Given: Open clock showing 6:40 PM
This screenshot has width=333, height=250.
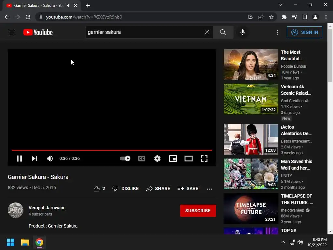Looking at the screenshot, I should click(x=317, y=242).
